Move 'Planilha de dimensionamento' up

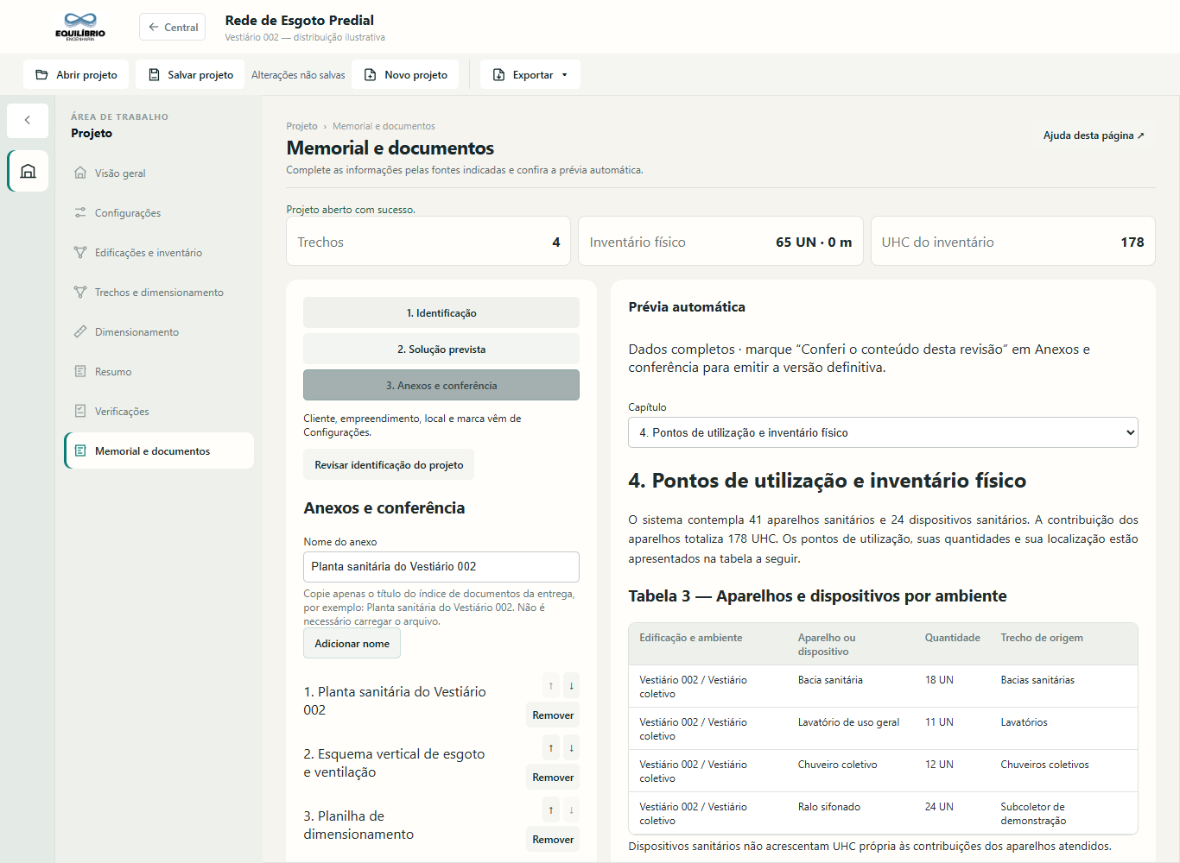(551, 810)
